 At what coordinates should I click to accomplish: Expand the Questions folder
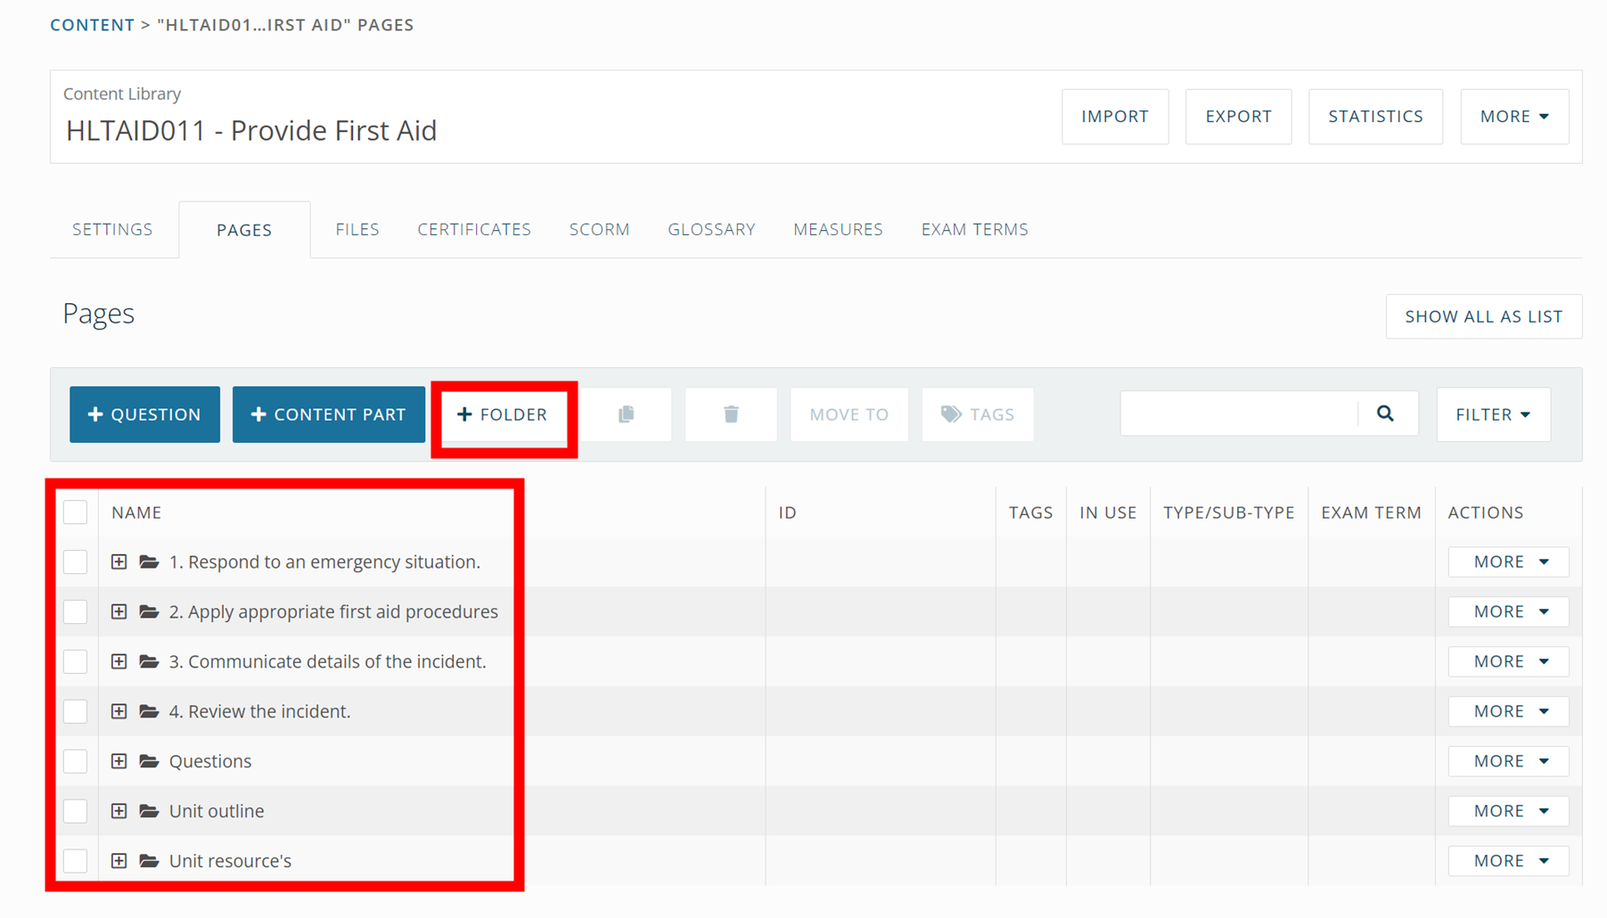[x=119, y=762]
